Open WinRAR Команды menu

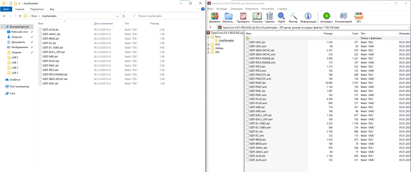(x=222, y=9)
